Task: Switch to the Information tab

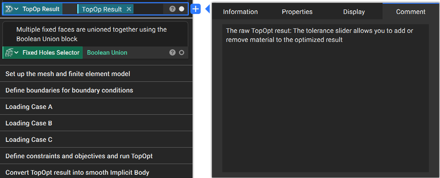Action: coord(240,12)
